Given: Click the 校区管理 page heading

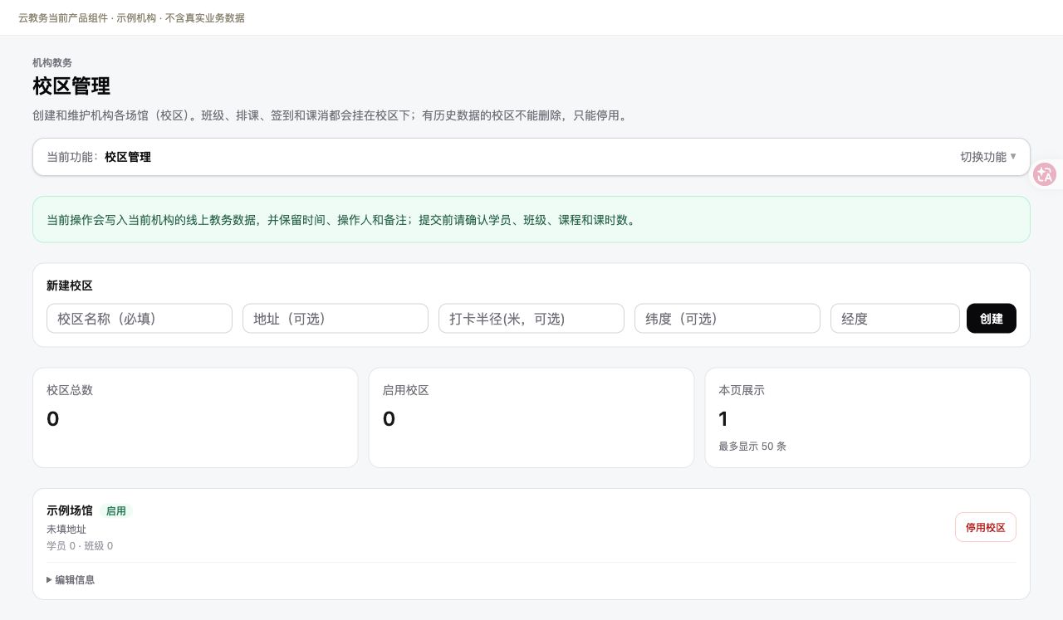Looking at the screenshot, I should (x=71, y=86).
